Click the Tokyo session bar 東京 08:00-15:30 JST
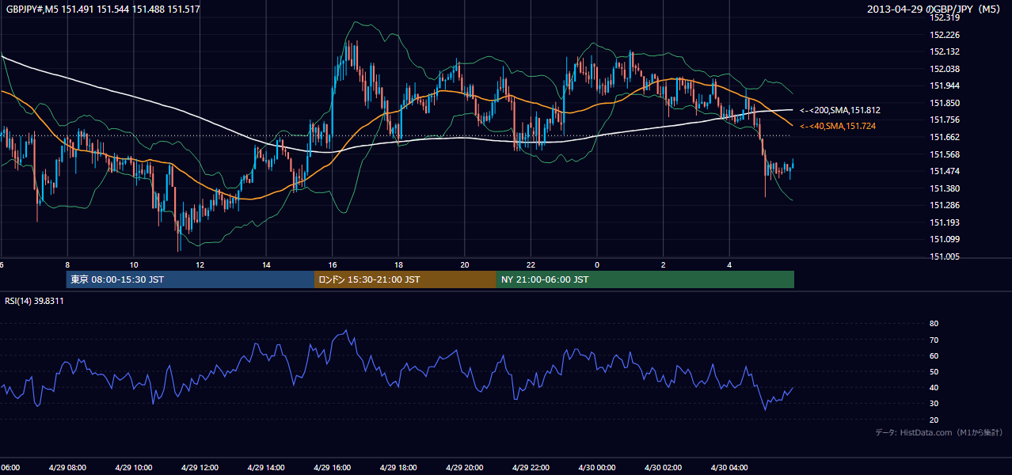 pos(190,279)
